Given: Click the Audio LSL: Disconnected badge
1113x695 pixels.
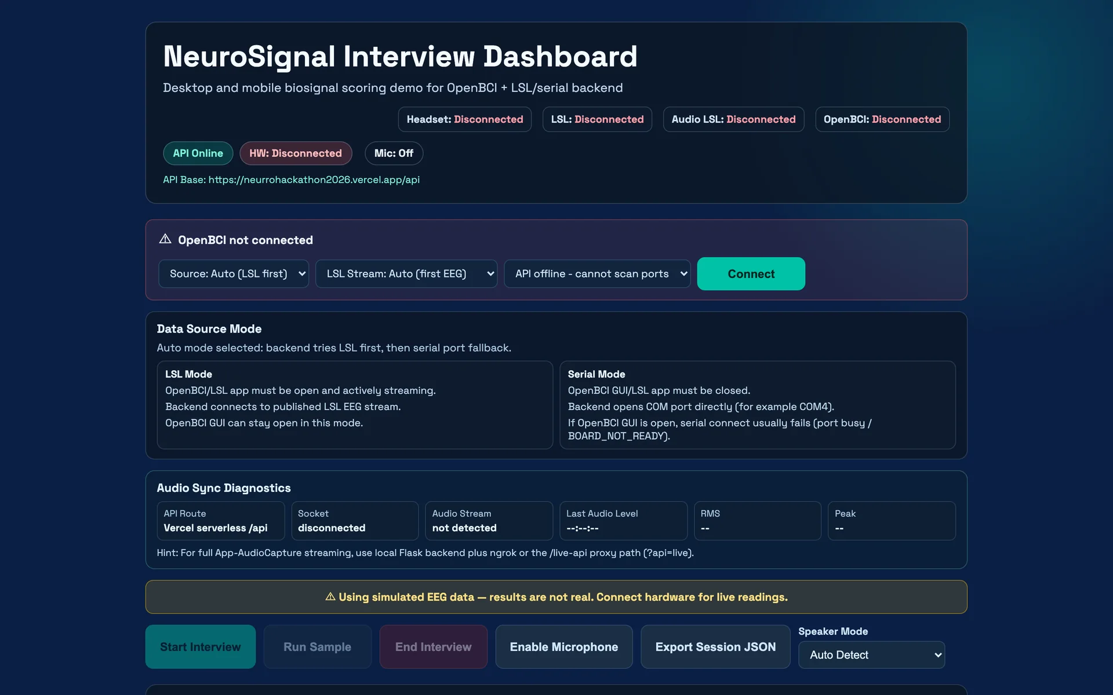Looking at the screenshot, I should click(733, 119).
